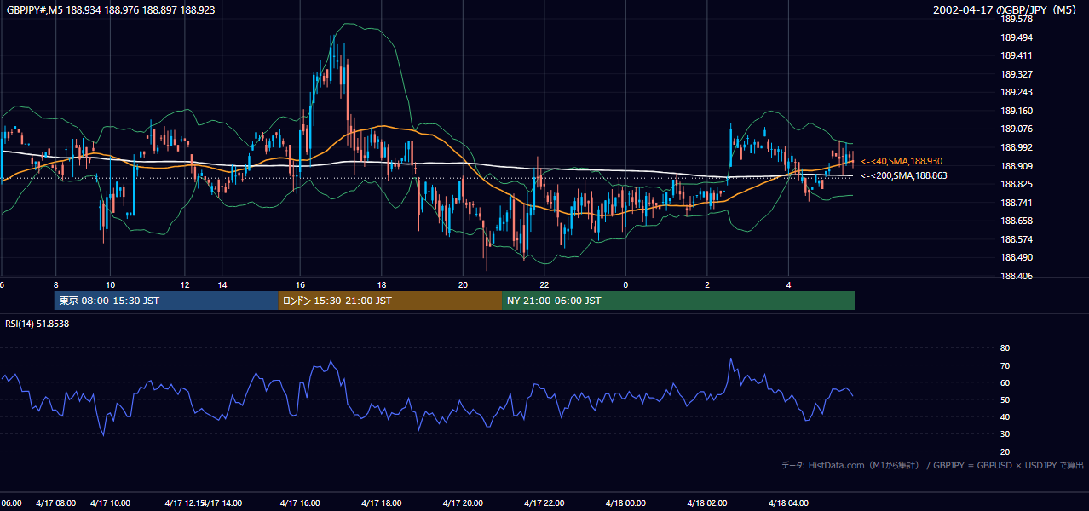Click price axis label 189.578
This screenshot has height=511, width=1089.
(x=1017, y=19)
